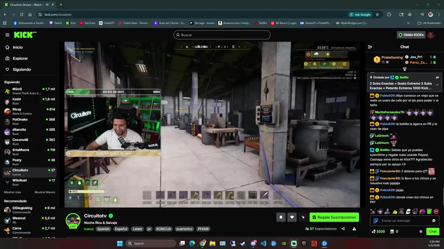Click the Enviar un mensaje input

pyautogui.click(x=405, y=221)
